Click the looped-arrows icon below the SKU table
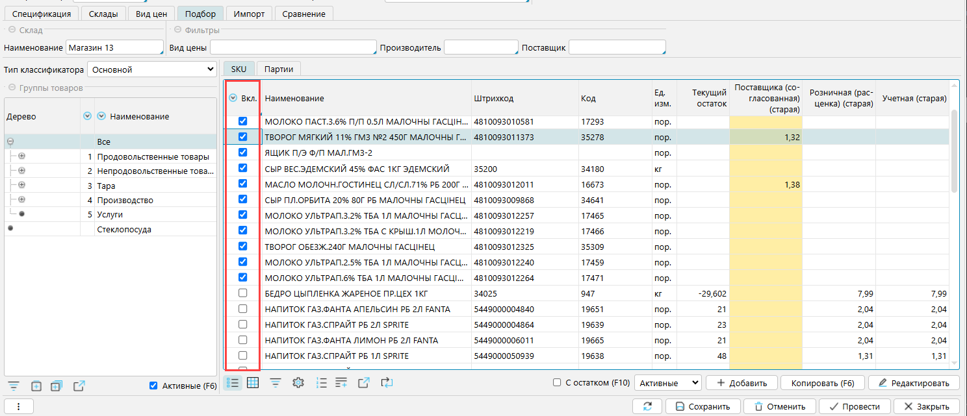The image size is (967, 416). pyautogui.click(x=387, y=383)
